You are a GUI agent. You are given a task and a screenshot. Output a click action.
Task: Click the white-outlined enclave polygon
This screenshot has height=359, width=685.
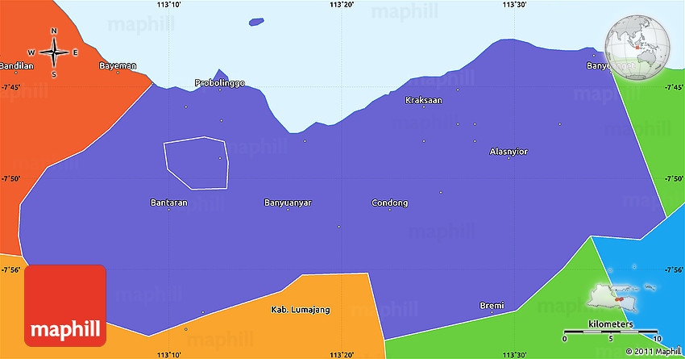click(x=197, y=164)
